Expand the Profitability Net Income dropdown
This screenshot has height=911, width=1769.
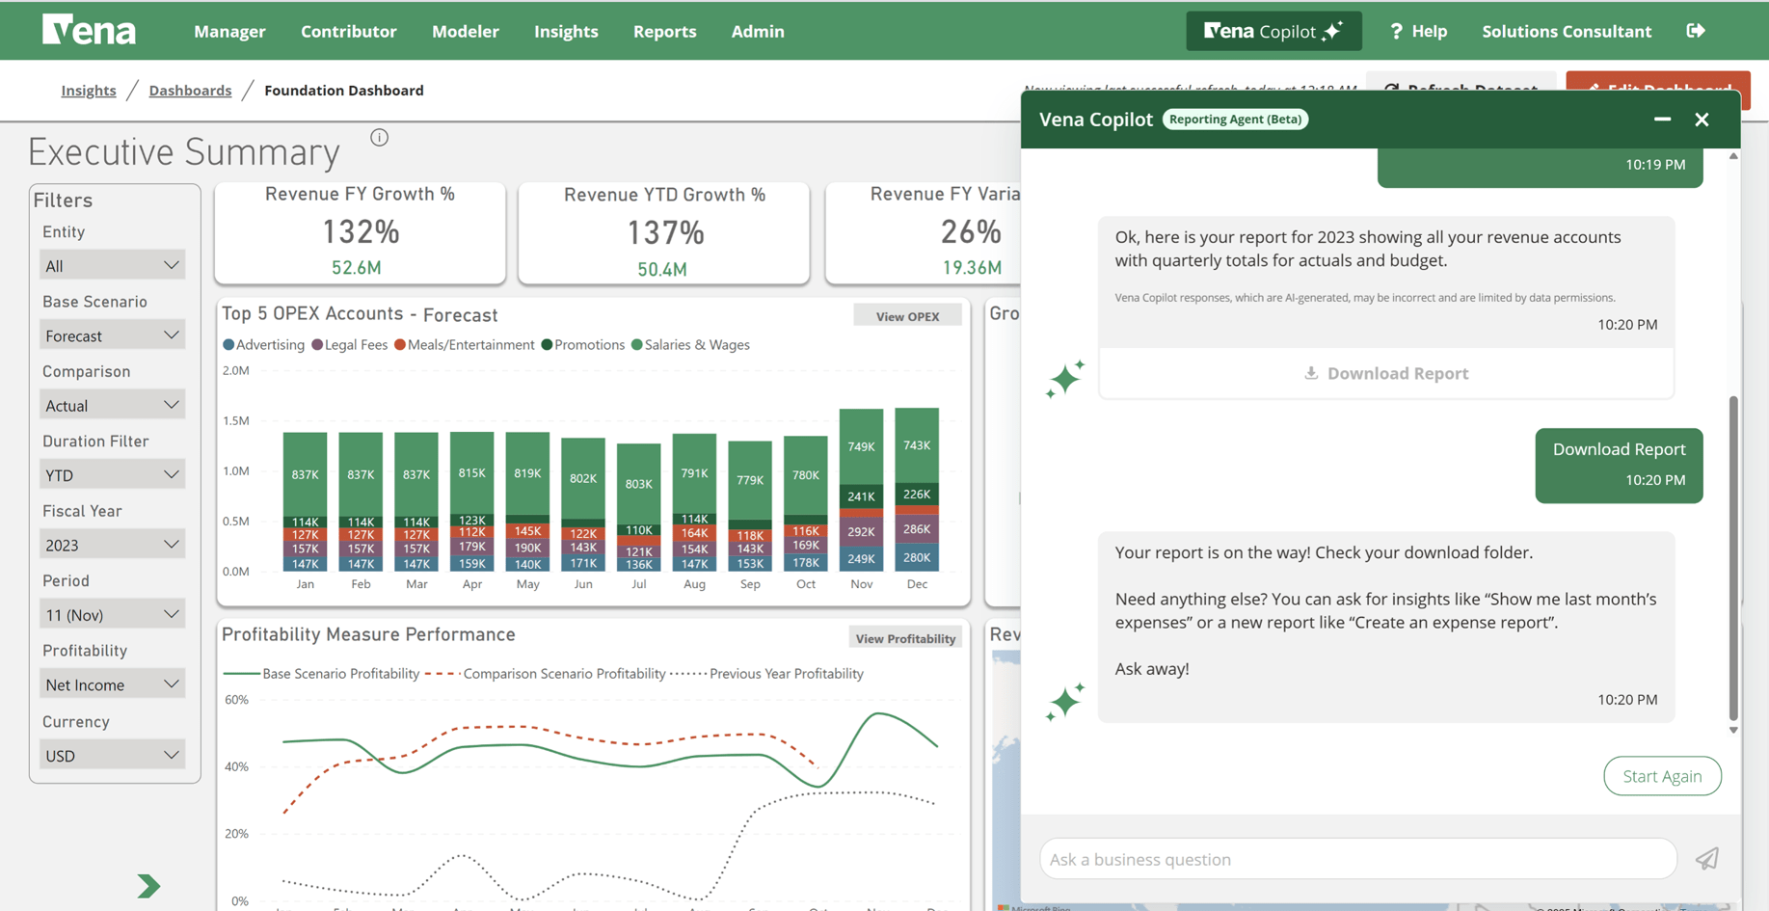pyautogui.click(x=112, y=684)
